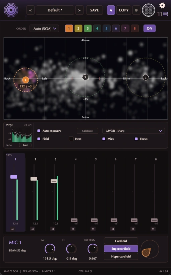The image size is (171, 275).
Task: Click the Calibrate button
Action: pos(88,131)
